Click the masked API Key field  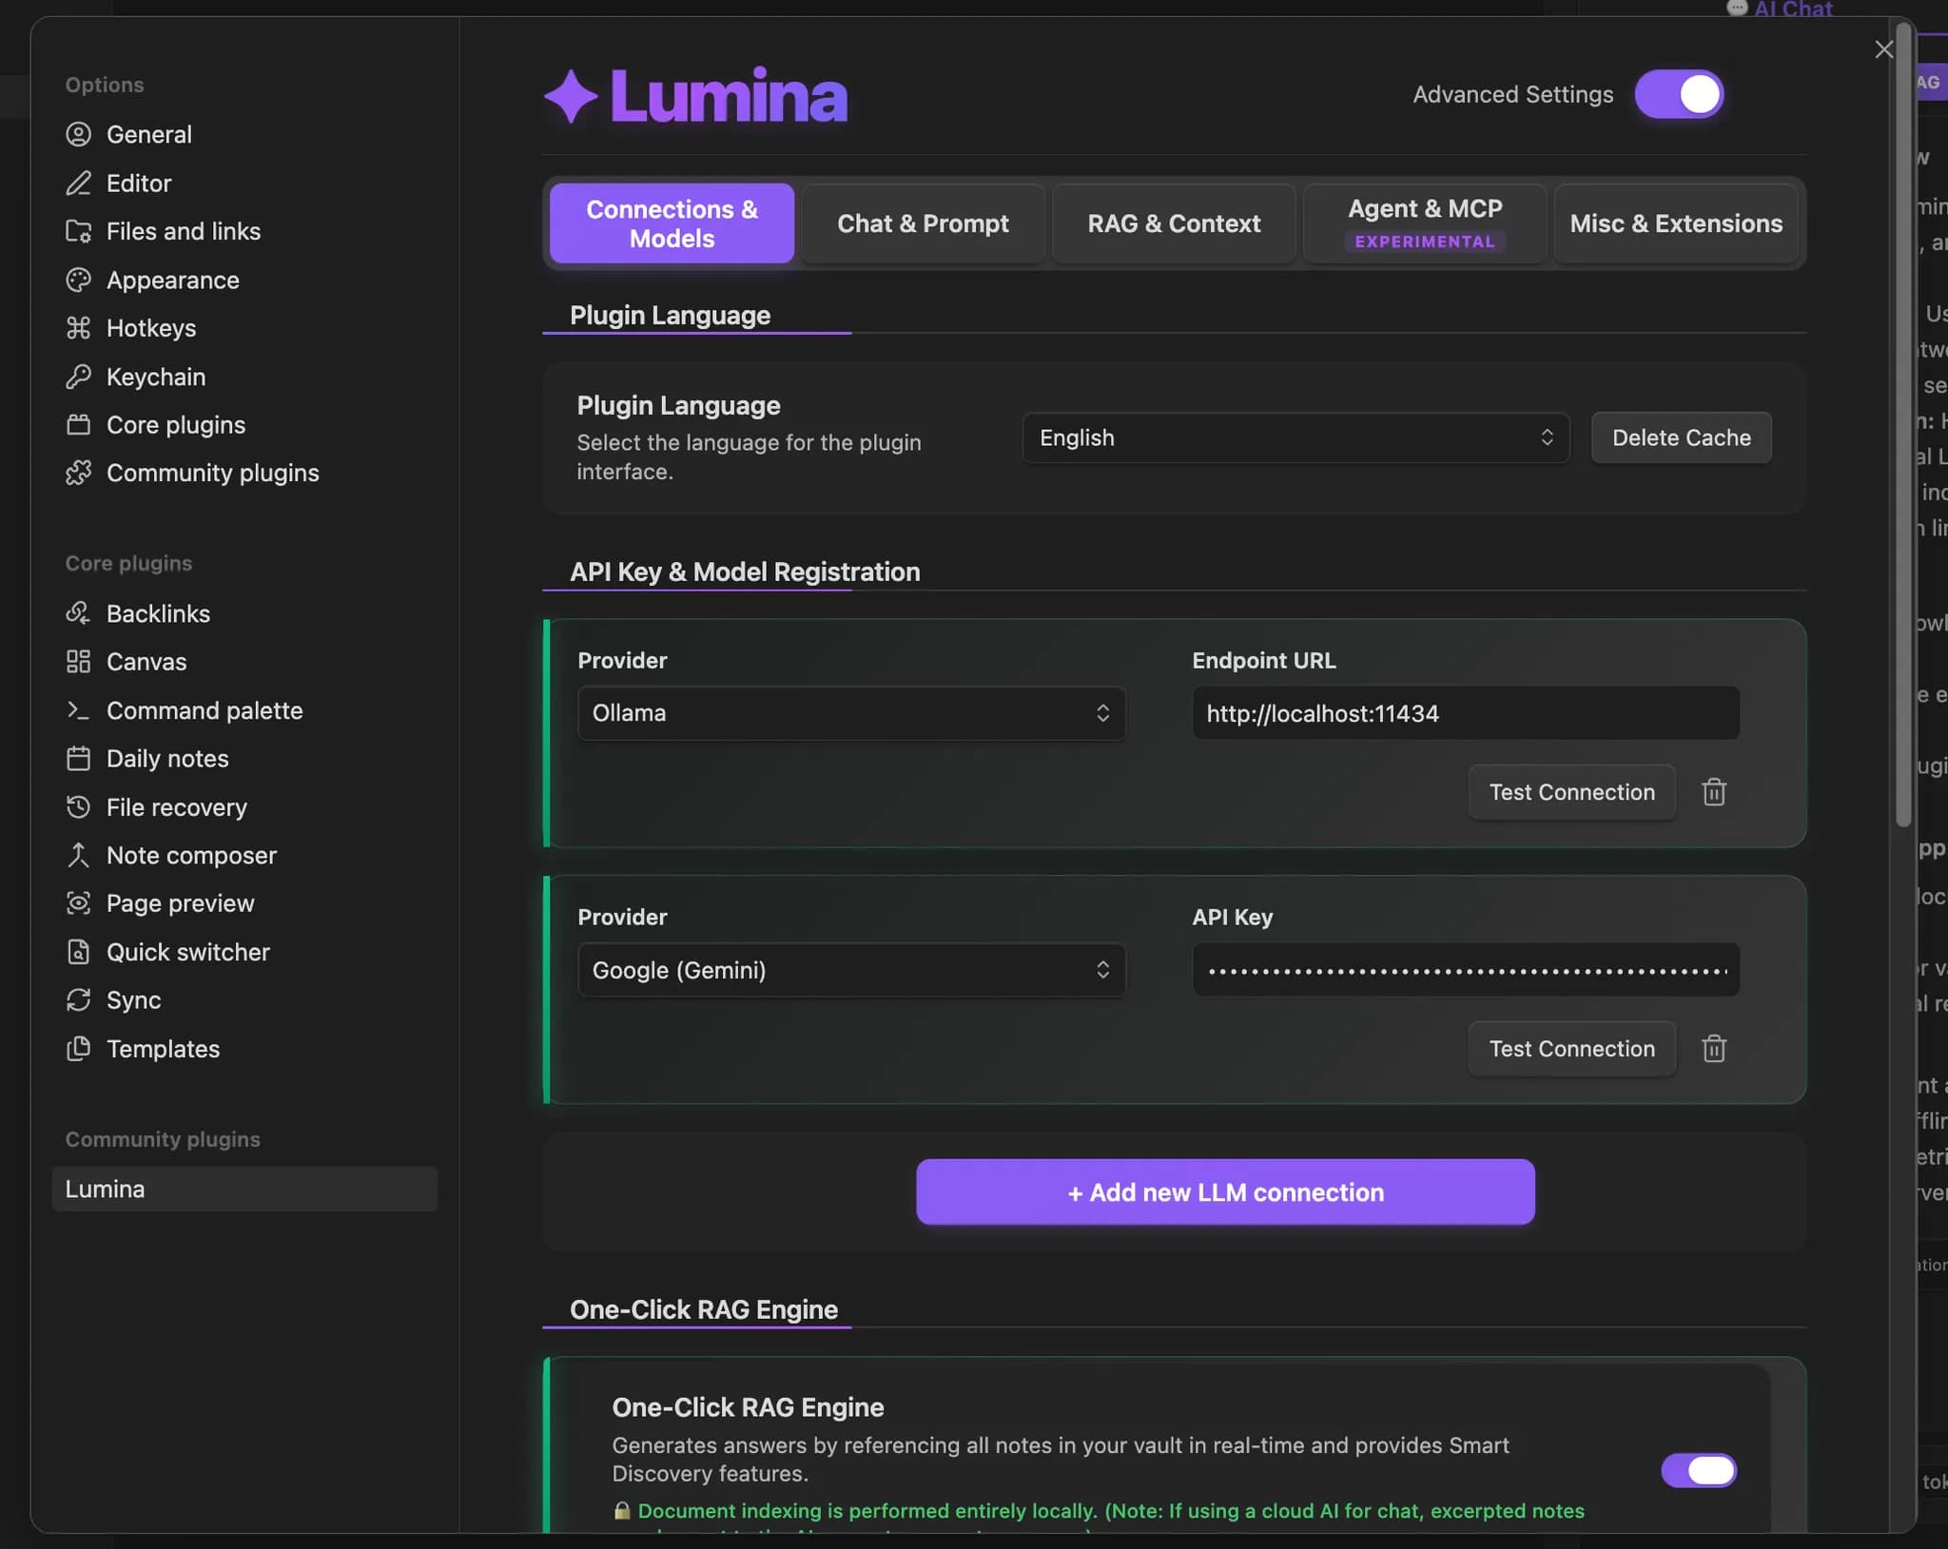(x=1466, y=970)
